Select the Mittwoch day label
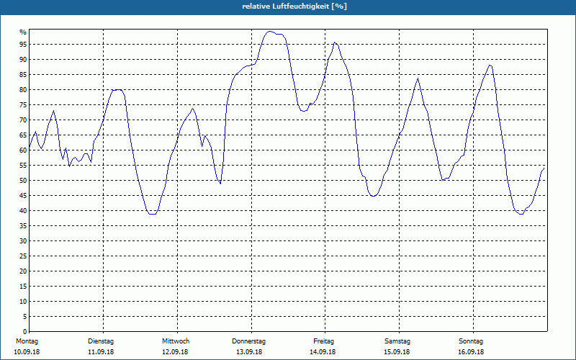 (176, 341)
